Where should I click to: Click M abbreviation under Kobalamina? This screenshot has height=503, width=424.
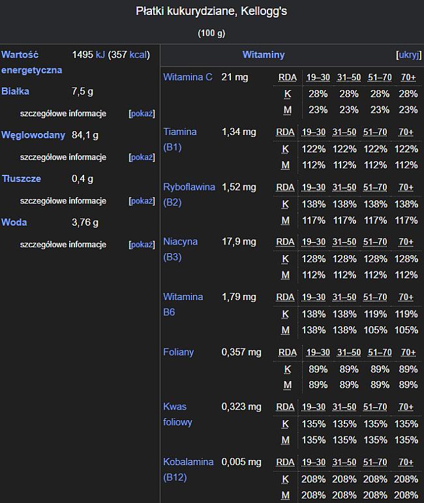286,495
